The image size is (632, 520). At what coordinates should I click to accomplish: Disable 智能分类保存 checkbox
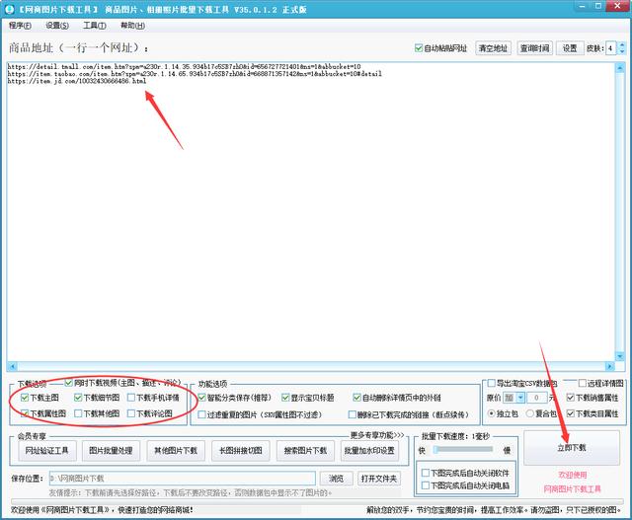(x=201, y=398)
